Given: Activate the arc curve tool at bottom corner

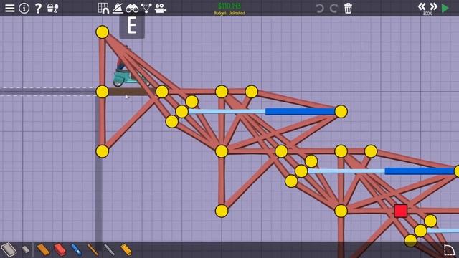Looking at the screenshot, I should 449,250.
